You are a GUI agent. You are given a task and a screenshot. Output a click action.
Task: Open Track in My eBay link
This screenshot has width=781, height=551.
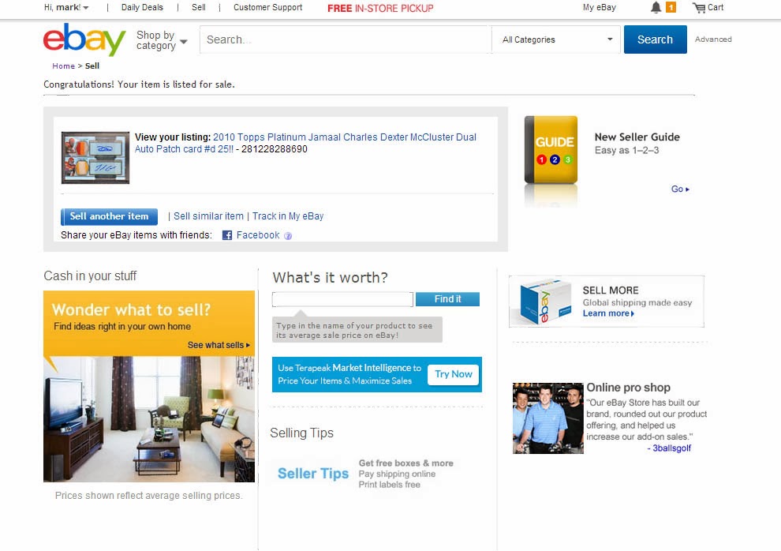pos(288,216)
